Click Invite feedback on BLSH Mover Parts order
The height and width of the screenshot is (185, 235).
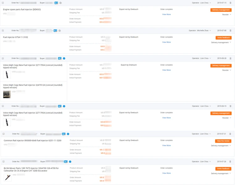pyautogui.click(x=223, y=169)
